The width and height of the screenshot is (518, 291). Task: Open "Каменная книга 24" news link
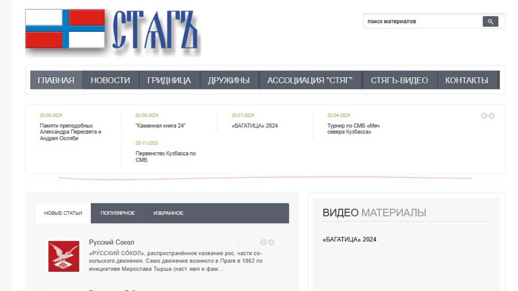(x=161, y=126)
